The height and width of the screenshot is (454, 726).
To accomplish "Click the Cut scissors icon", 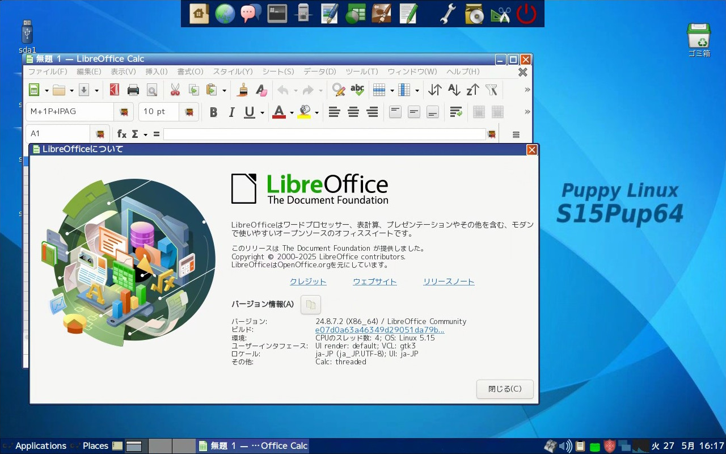I will [x=175, y=90].
